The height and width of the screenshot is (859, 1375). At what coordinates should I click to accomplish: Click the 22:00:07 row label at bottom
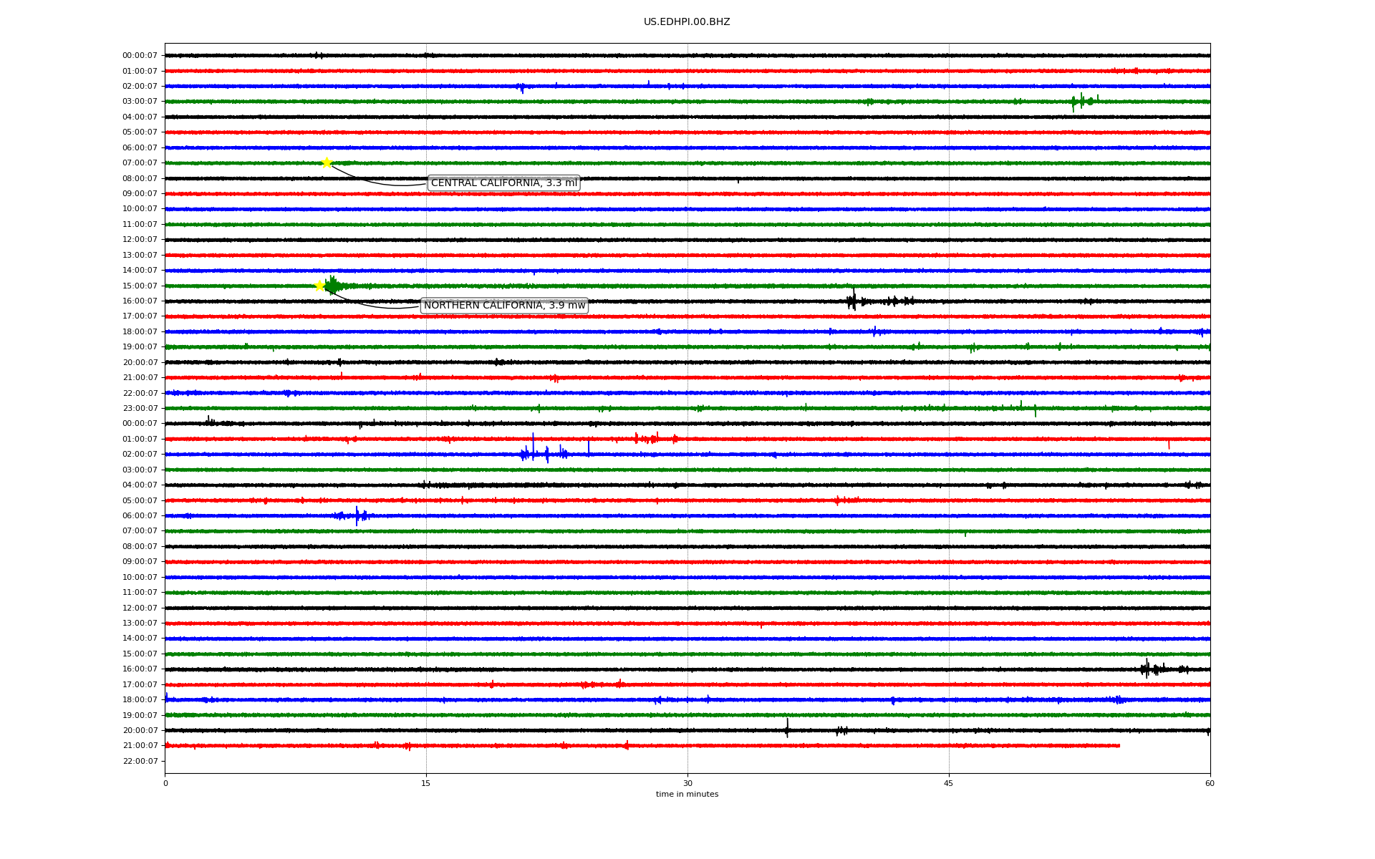[140, 761]
